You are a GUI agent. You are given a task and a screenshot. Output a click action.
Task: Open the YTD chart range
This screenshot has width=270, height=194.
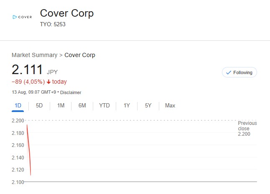tap(104, 105)
